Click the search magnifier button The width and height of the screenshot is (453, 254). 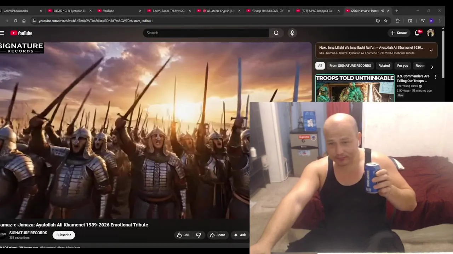click(x=276, y=33)
